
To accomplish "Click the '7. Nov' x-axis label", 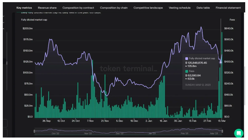I will click(90, 121).
